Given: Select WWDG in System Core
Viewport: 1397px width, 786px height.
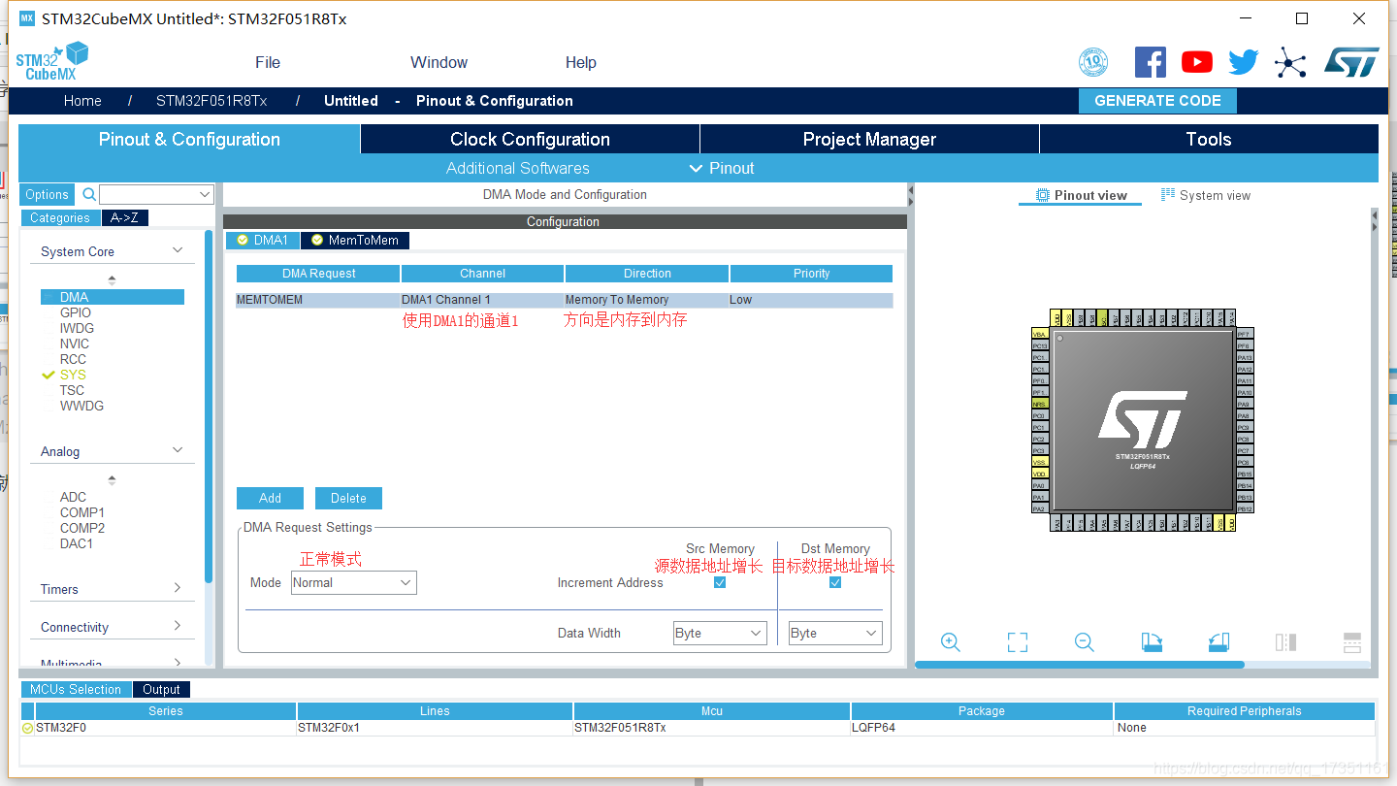Looking at the screenshot, I should [x=81, y=406].
